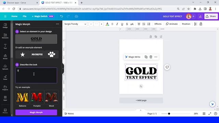Lock the page above canvas
The image size is (219, 123).
(151, 37)
